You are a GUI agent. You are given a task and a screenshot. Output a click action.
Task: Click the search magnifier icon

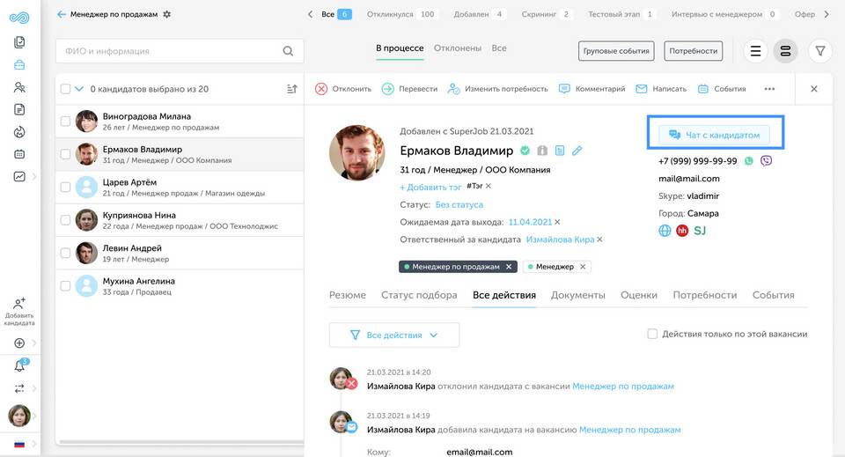[x=288, y=52]
